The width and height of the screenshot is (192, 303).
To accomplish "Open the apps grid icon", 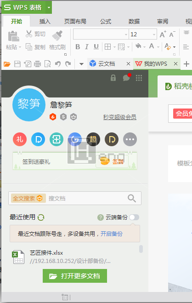I will pos(139,78).
